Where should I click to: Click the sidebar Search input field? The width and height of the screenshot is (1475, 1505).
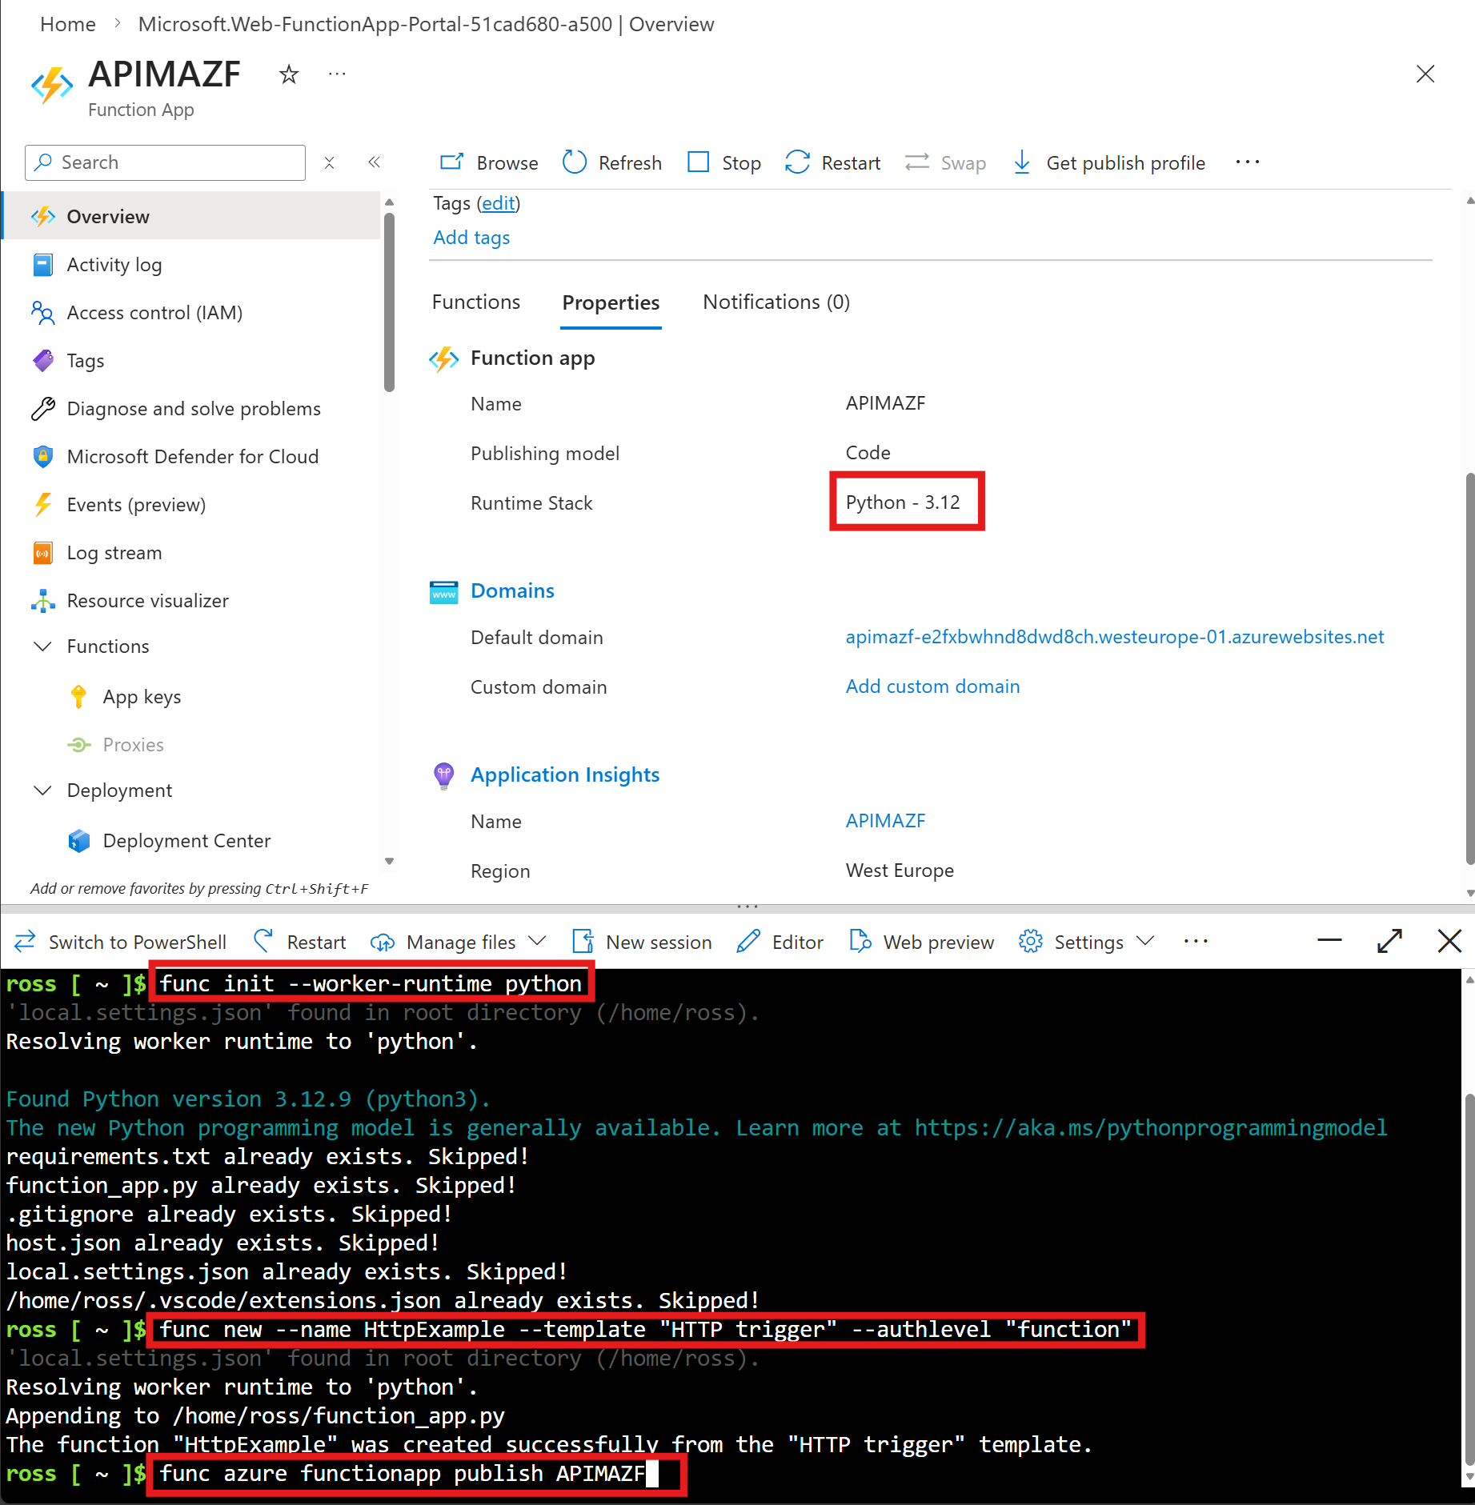pos(176,162)
